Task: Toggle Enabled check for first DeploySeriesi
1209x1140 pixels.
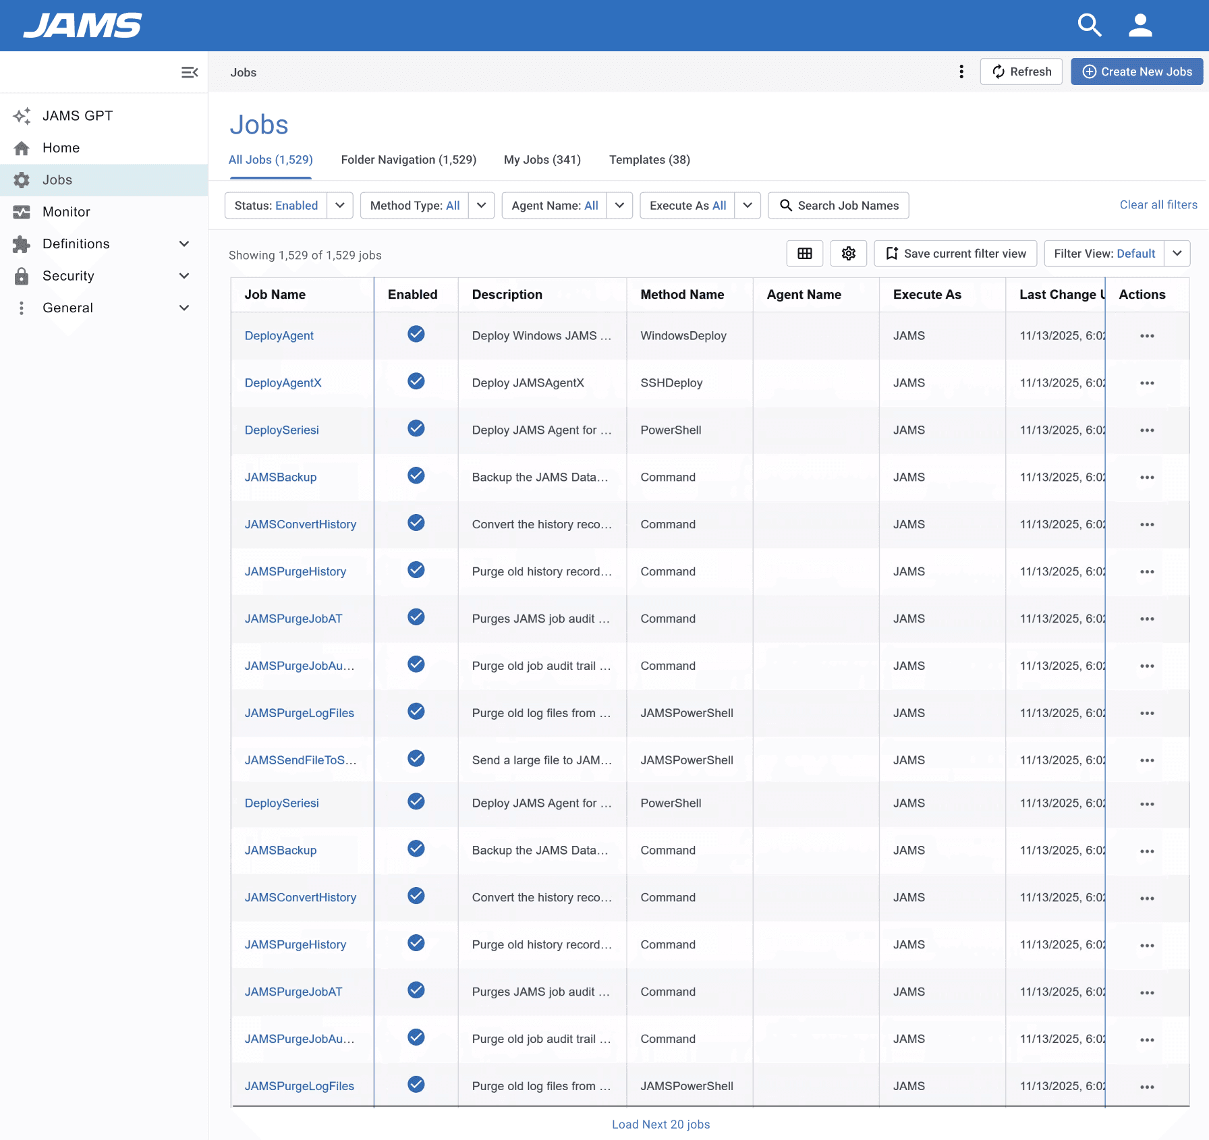Action: click(416, 428)
